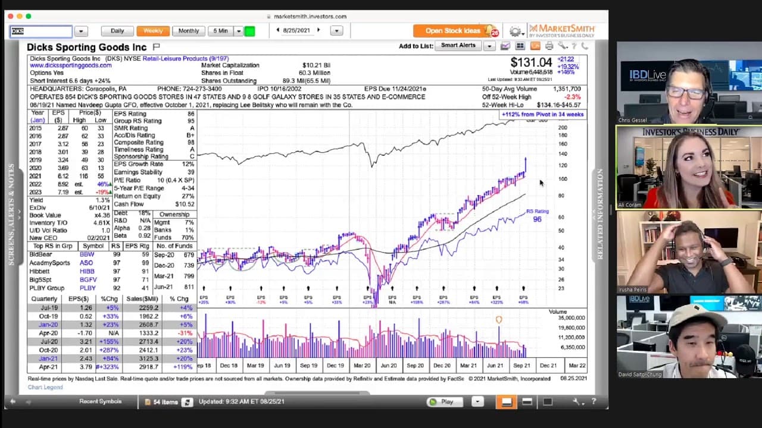
Task: Select the Jan-20 quarterly row
Action: 111,325
